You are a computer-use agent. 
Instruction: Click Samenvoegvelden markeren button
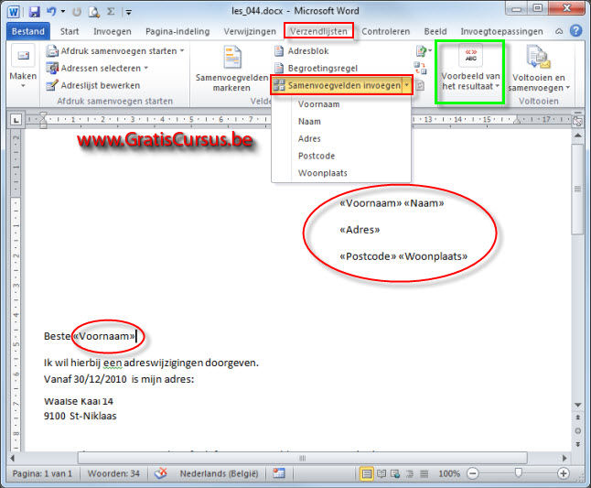(231, 69)
